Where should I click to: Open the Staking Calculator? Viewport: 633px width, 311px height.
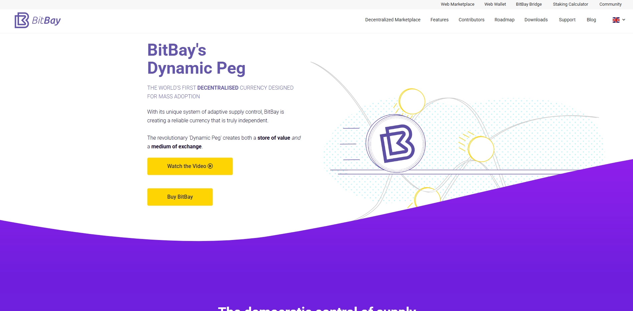click(570, 4)
